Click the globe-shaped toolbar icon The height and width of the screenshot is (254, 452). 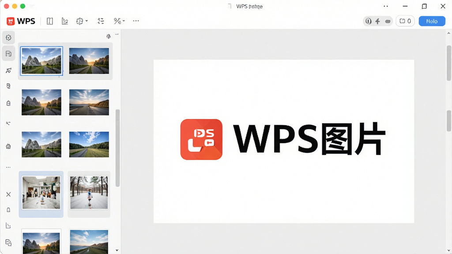79,21
